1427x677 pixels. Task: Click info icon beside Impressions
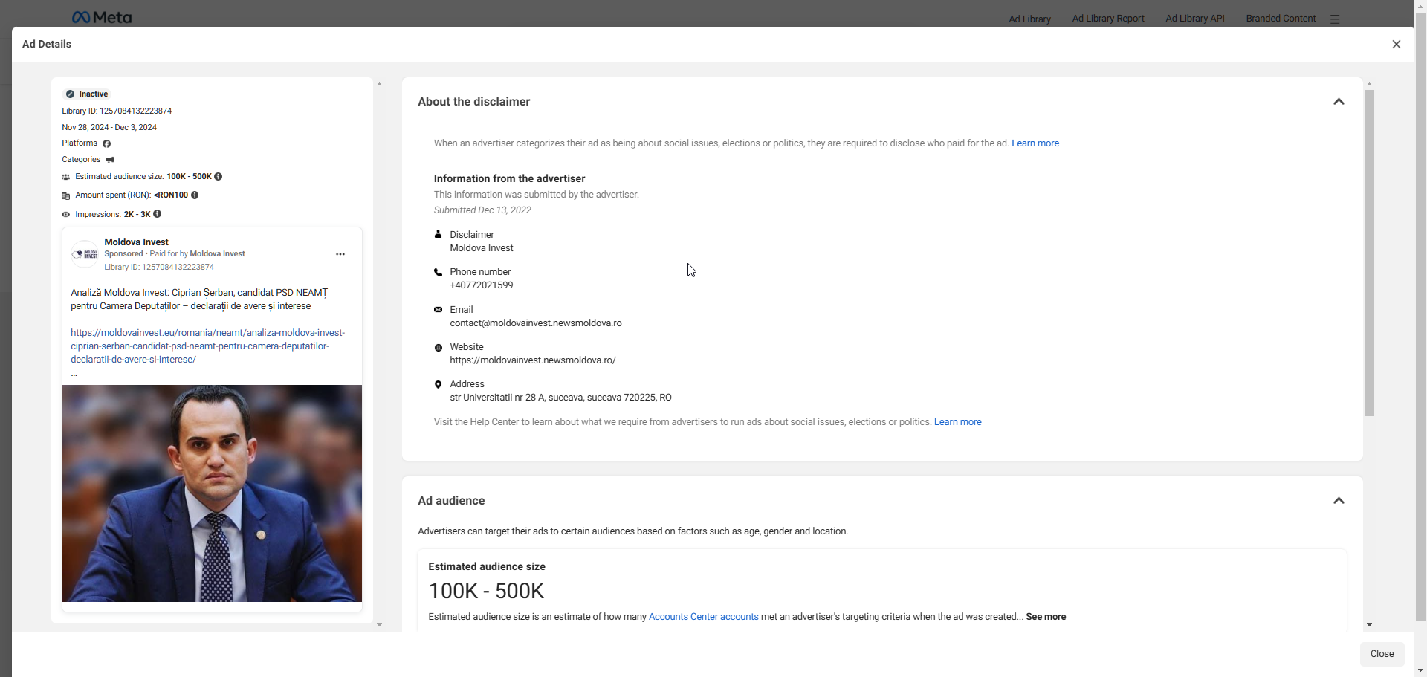(157, 214)
